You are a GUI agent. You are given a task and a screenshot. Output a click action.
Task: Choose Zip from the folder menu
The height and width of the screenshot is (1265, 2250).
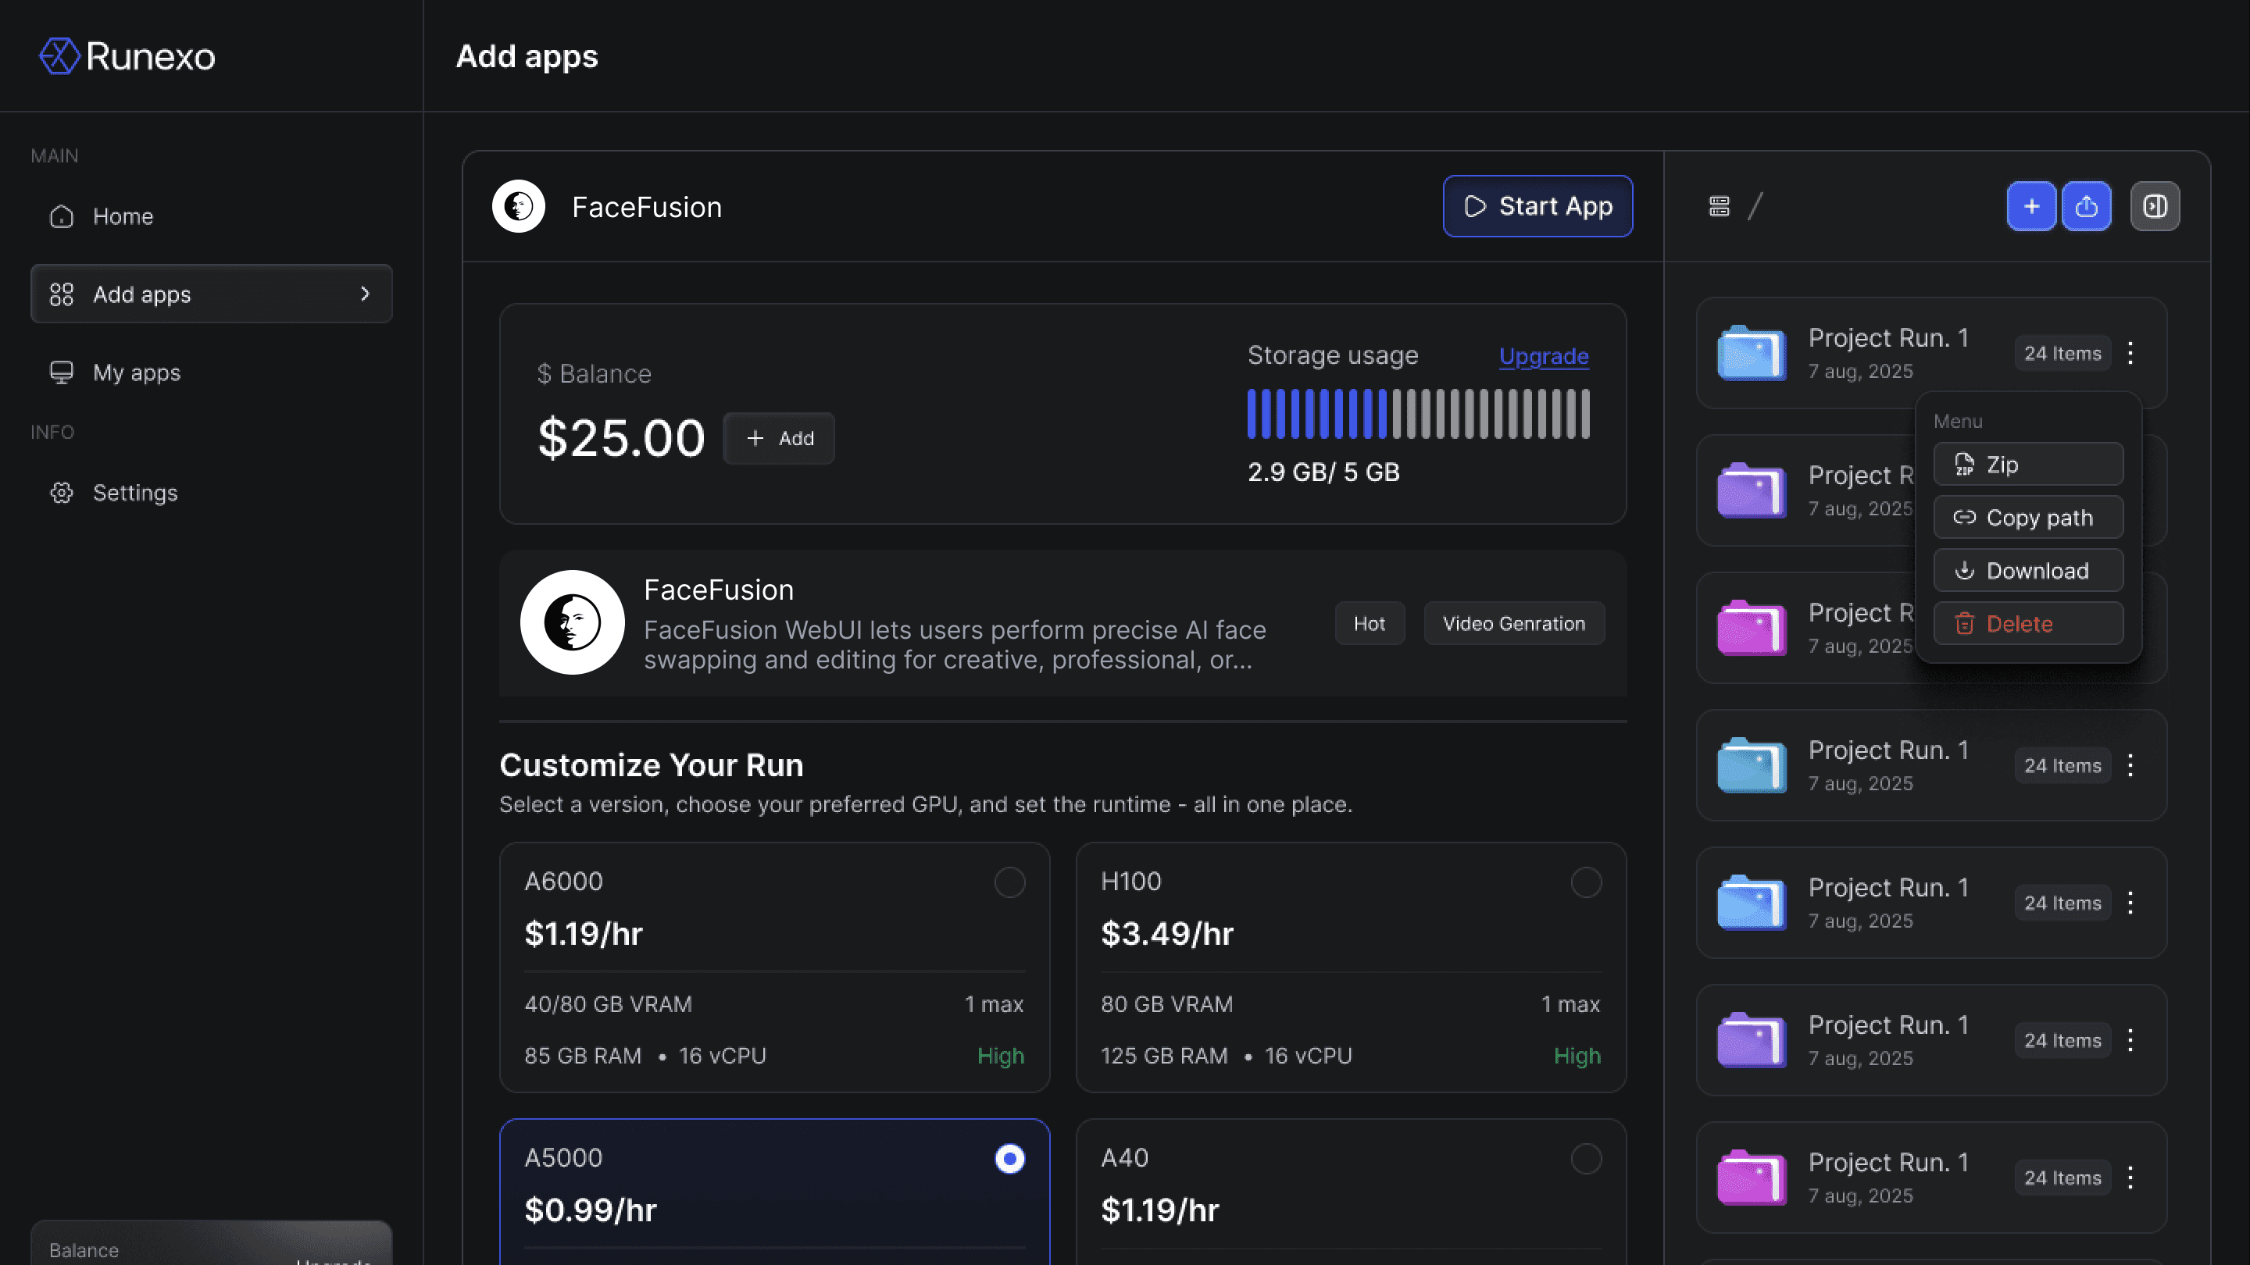click(x=2027, y=465)
